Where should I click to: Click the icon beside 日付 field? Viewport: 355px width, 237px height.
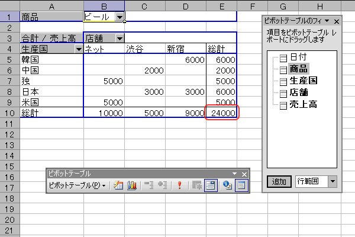point(283,58)
